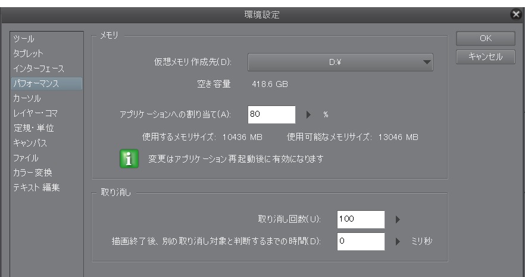Expand the undo delay time slider arrow
Image resolution: width=525 pixels, height=277 pixels.
(x=397, y=242)
